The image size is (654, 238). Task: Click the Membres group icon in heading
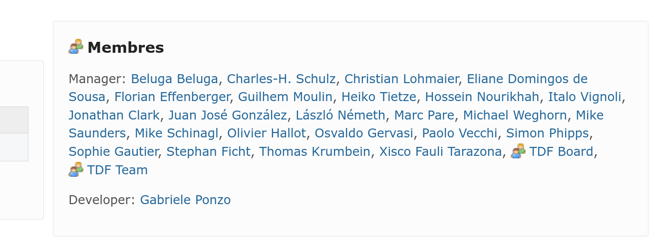[76, 47]
